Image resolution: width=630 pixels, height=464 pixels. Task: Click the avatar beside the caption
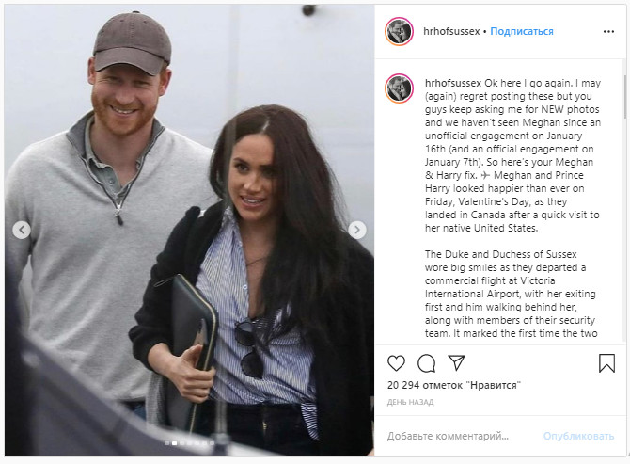(x=399, y=88)
